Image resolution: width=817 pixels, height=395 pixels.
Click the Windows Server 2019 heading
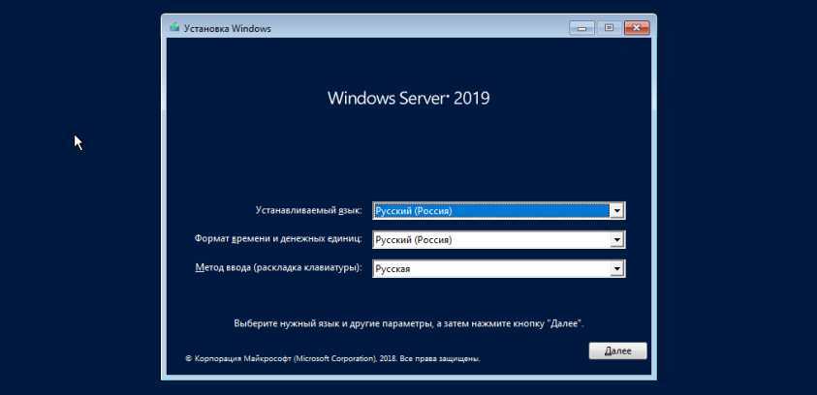tap(409, 99)
